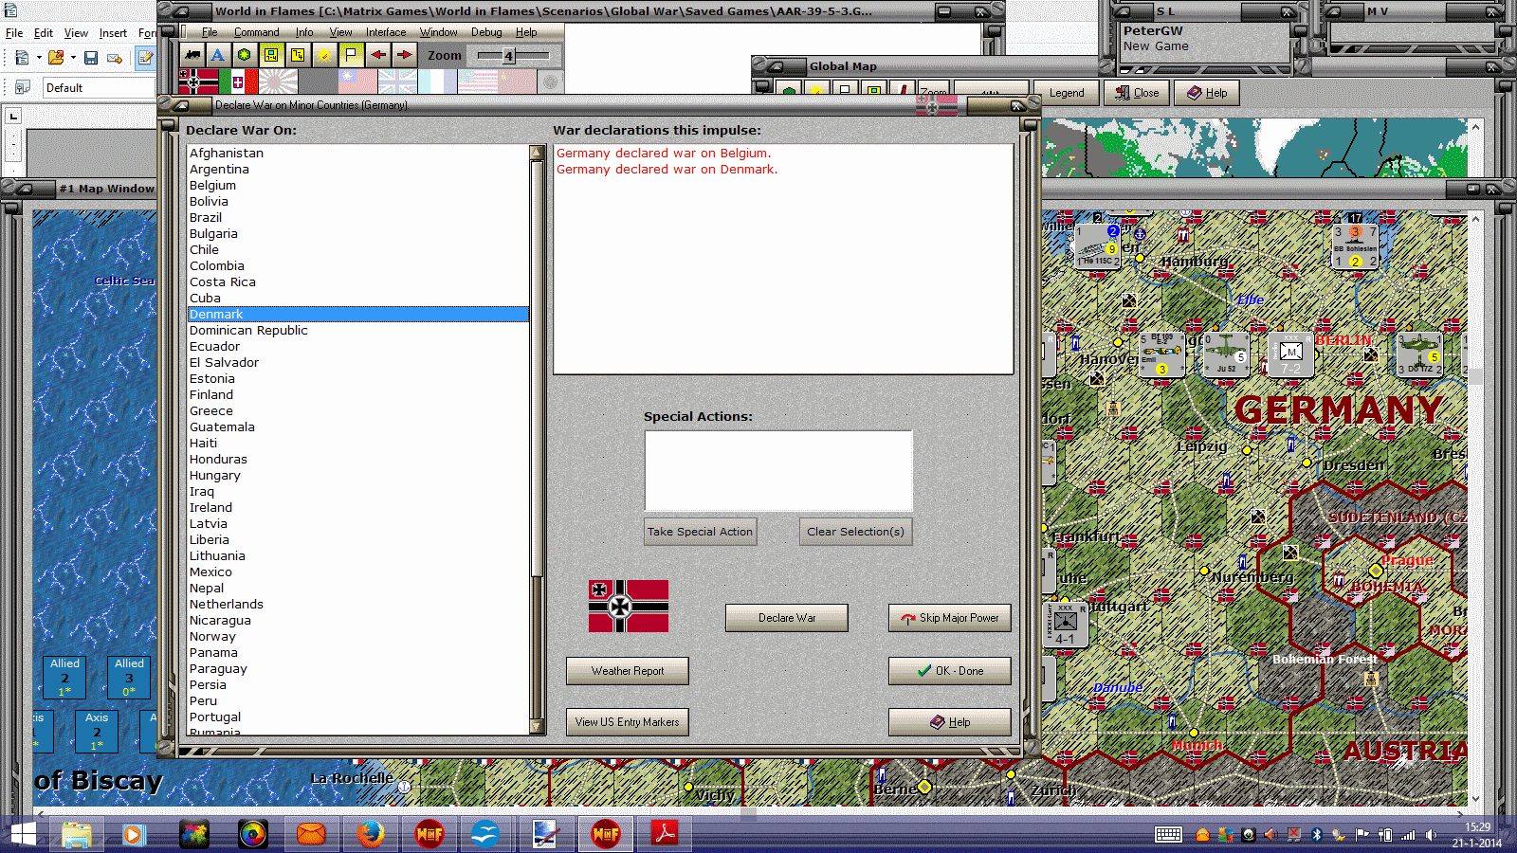Viewport: 1517px width, 853px height.
Task: Open the Info menu
Action: (x=303, y=32)
